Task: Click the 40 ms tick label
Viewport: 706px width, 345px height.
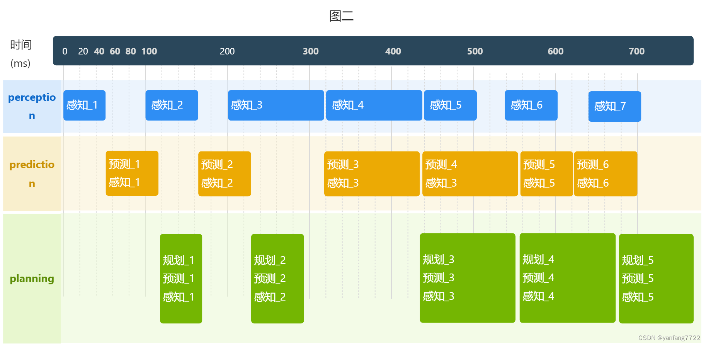Action: point(99,51)
